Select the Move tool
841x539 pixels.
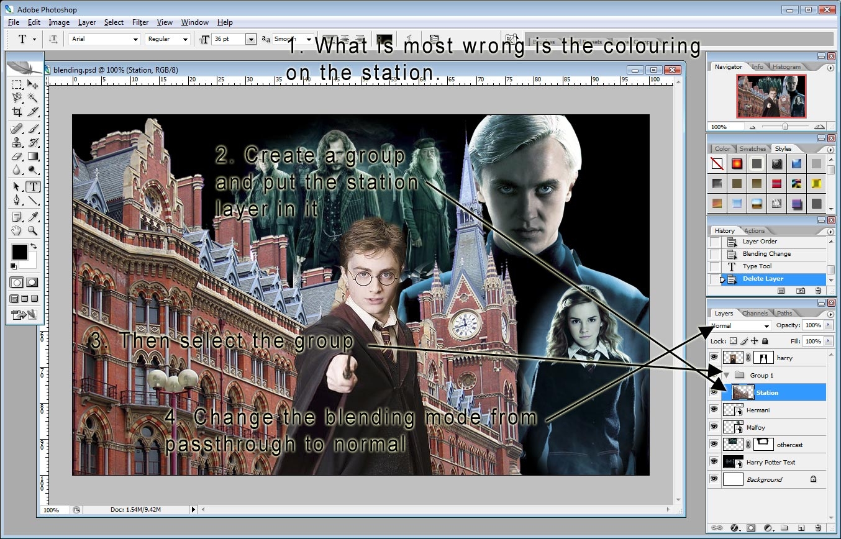click(33, 85)
